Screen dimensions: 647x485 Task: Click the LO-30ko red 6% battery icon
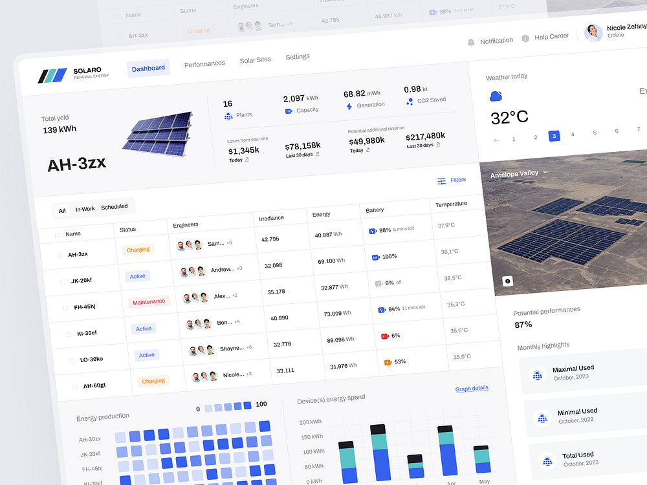384,336
